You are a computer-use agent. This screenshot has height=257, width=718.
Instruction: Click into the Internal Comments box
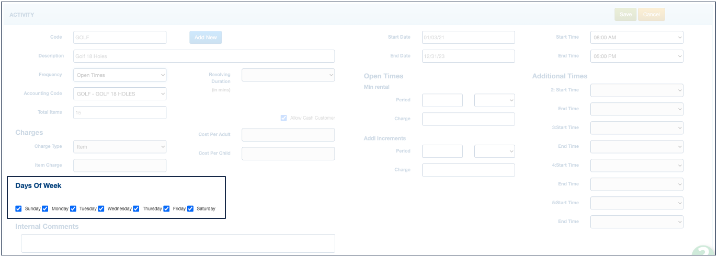pyautogui.click(x=178, y=243)
